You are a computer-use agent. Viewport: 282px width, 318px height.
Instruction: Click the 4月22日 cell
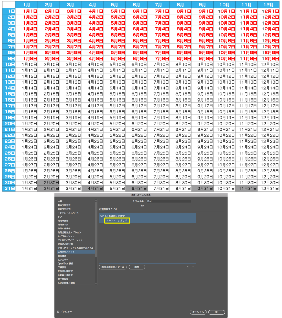click(x=93, y=135)
